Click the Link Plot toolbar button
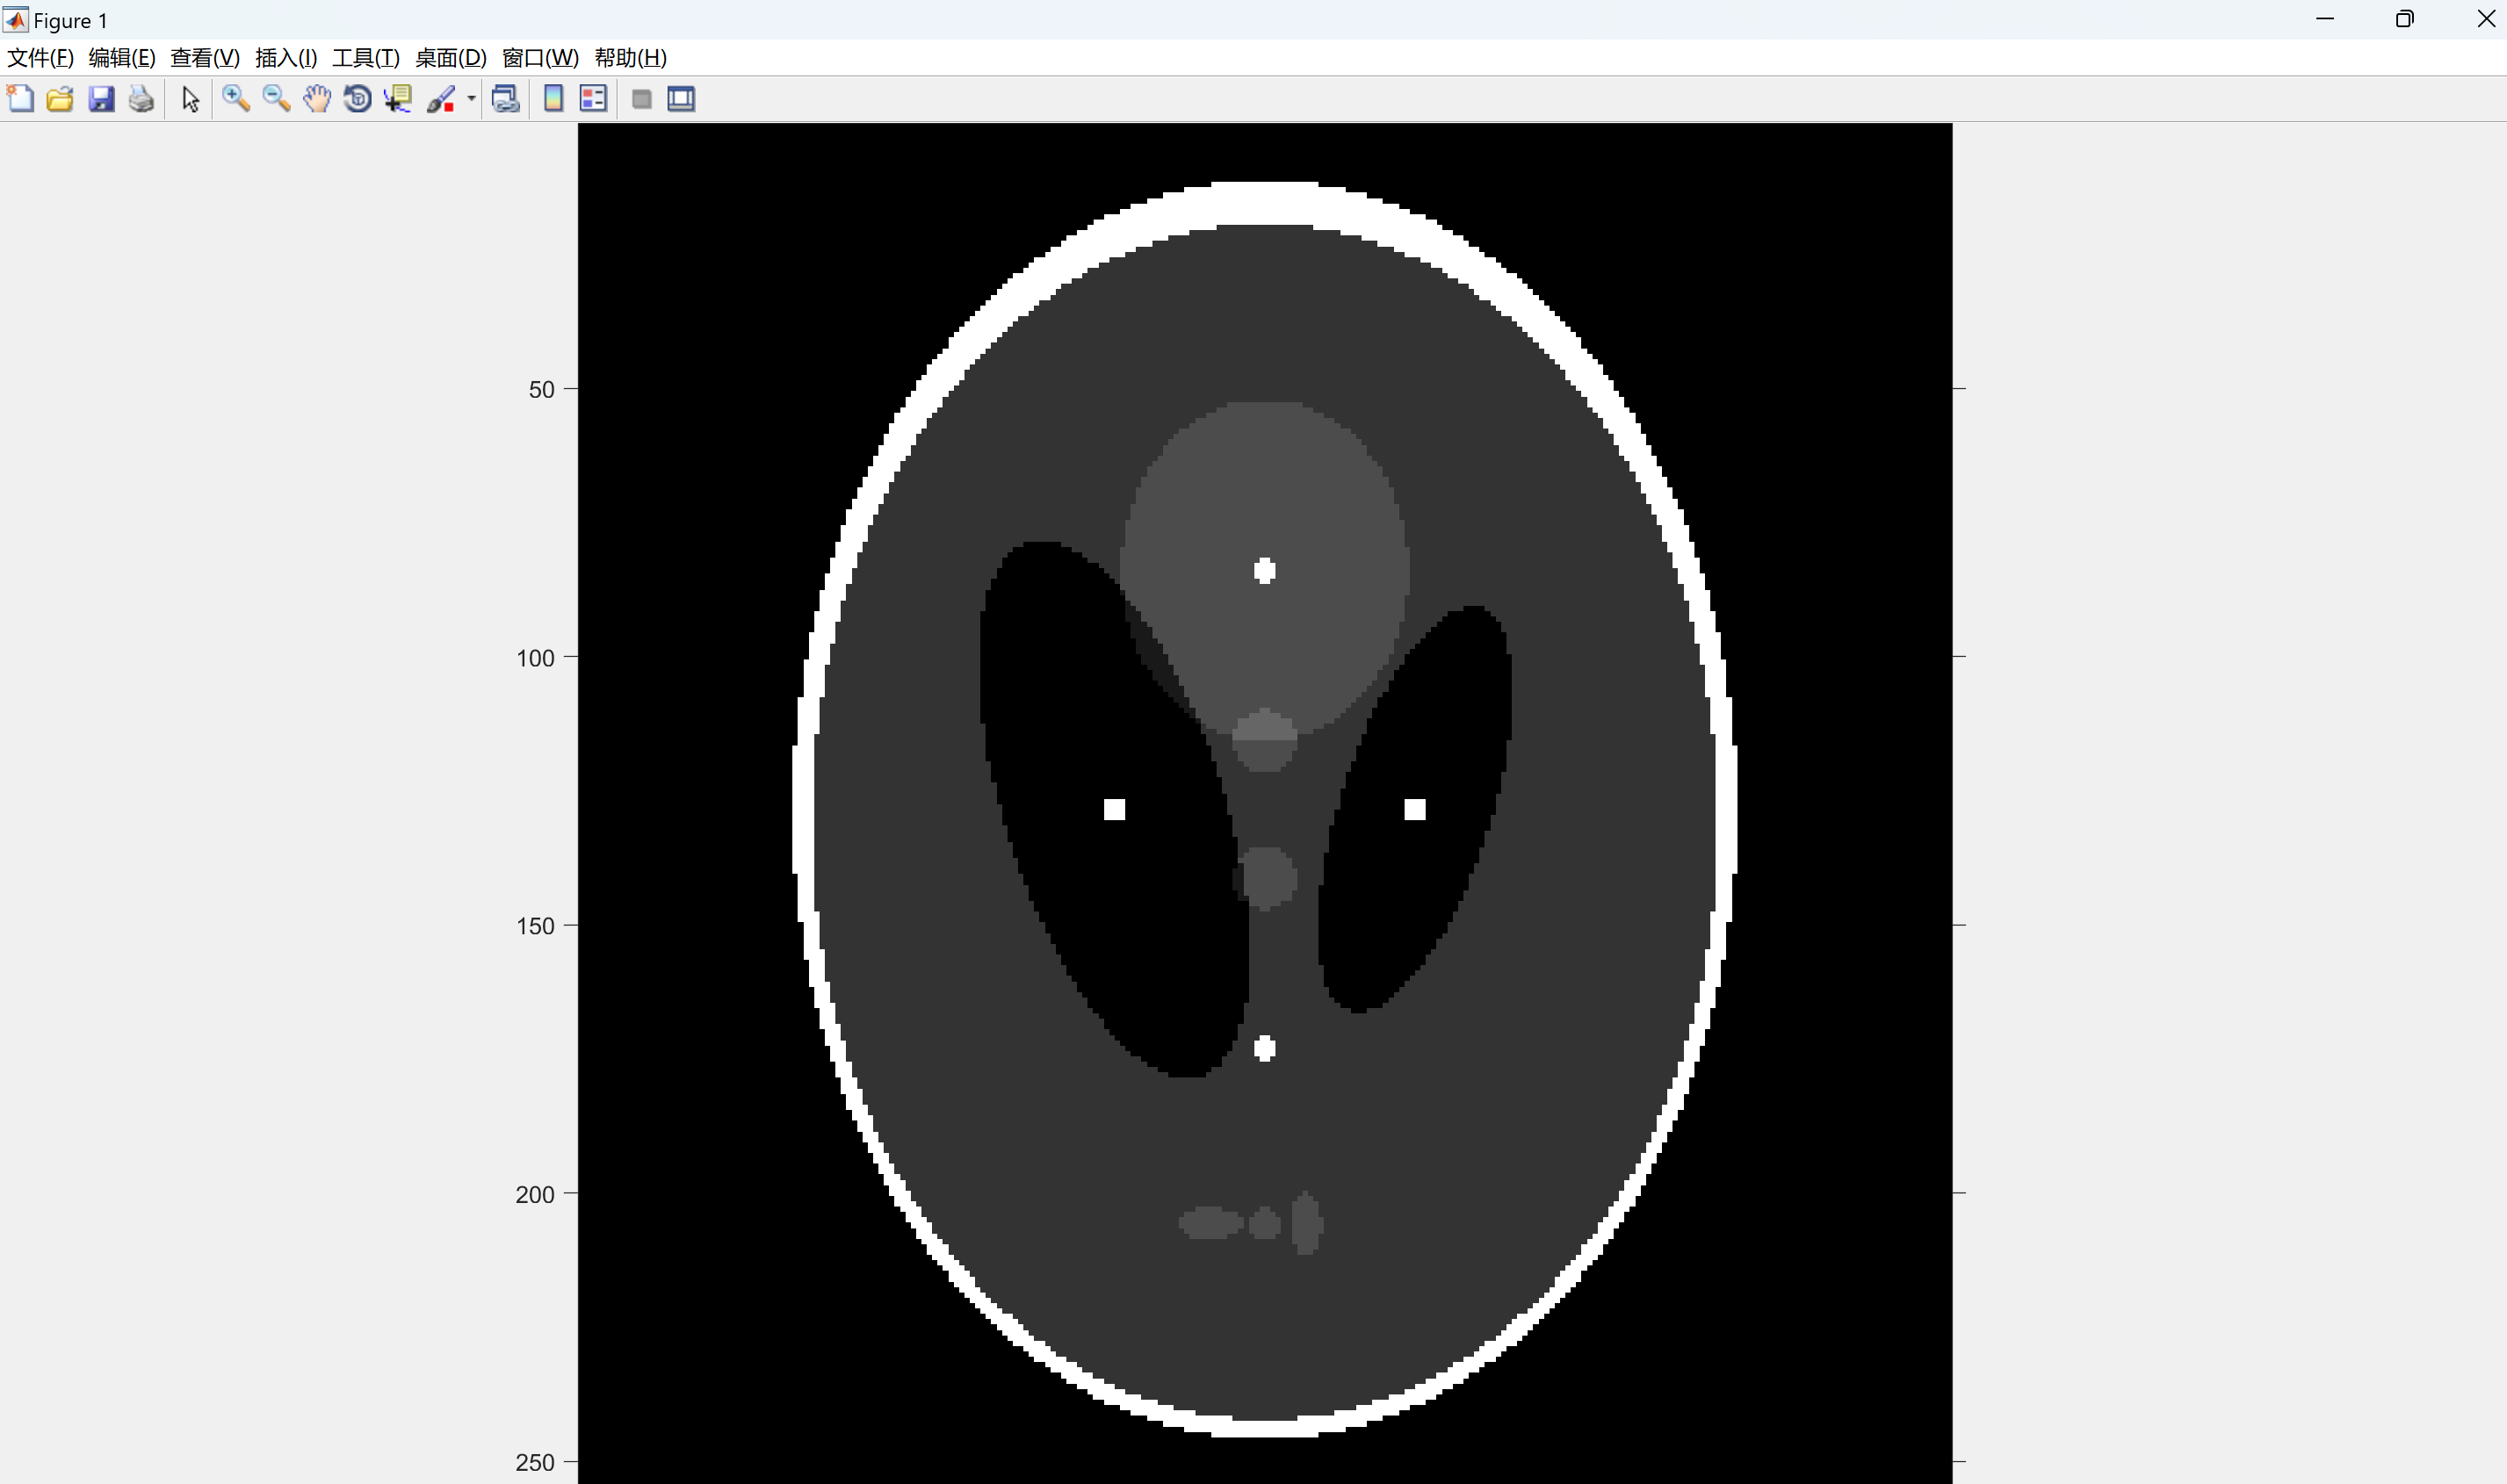Viewport: 2507px width, 1484px height. (x=506, y=99)
